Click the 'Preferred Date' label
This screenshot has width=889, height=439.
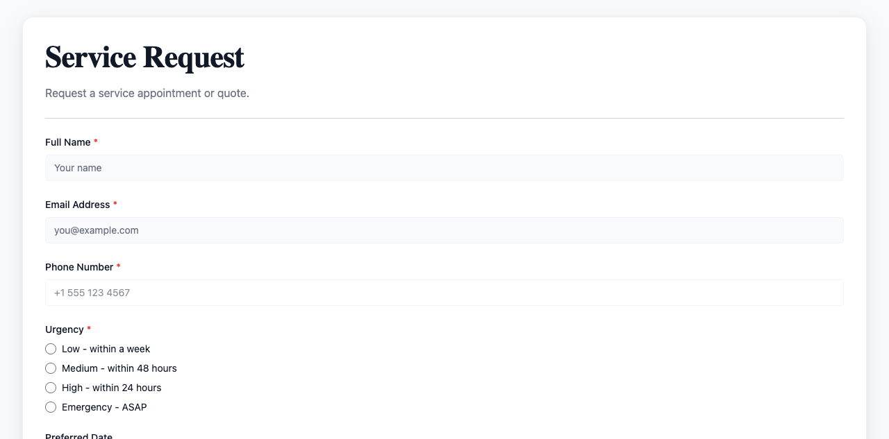coord(78,436)
